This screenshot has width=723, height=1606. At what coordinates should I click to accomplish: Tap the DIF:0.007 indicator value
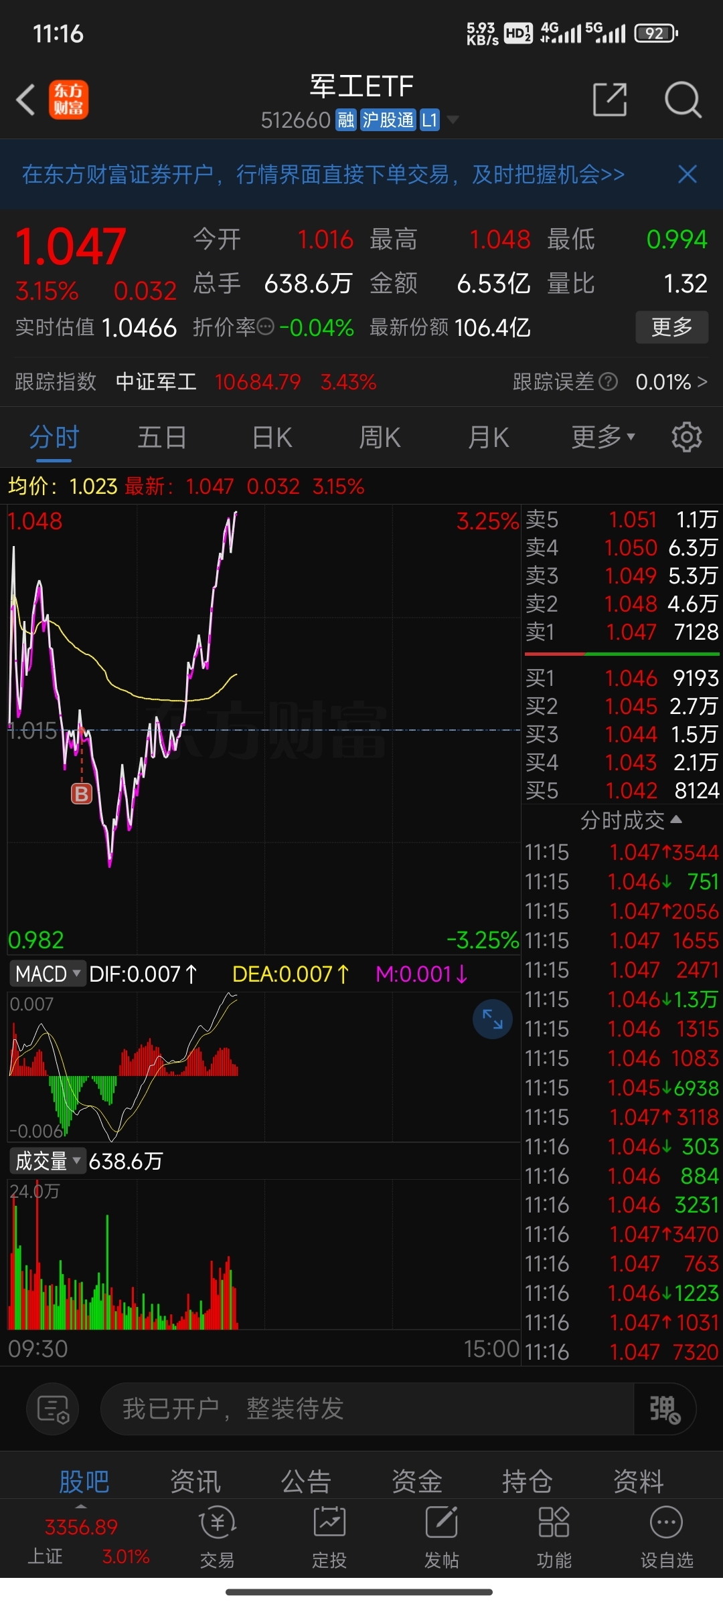point(143,974)
